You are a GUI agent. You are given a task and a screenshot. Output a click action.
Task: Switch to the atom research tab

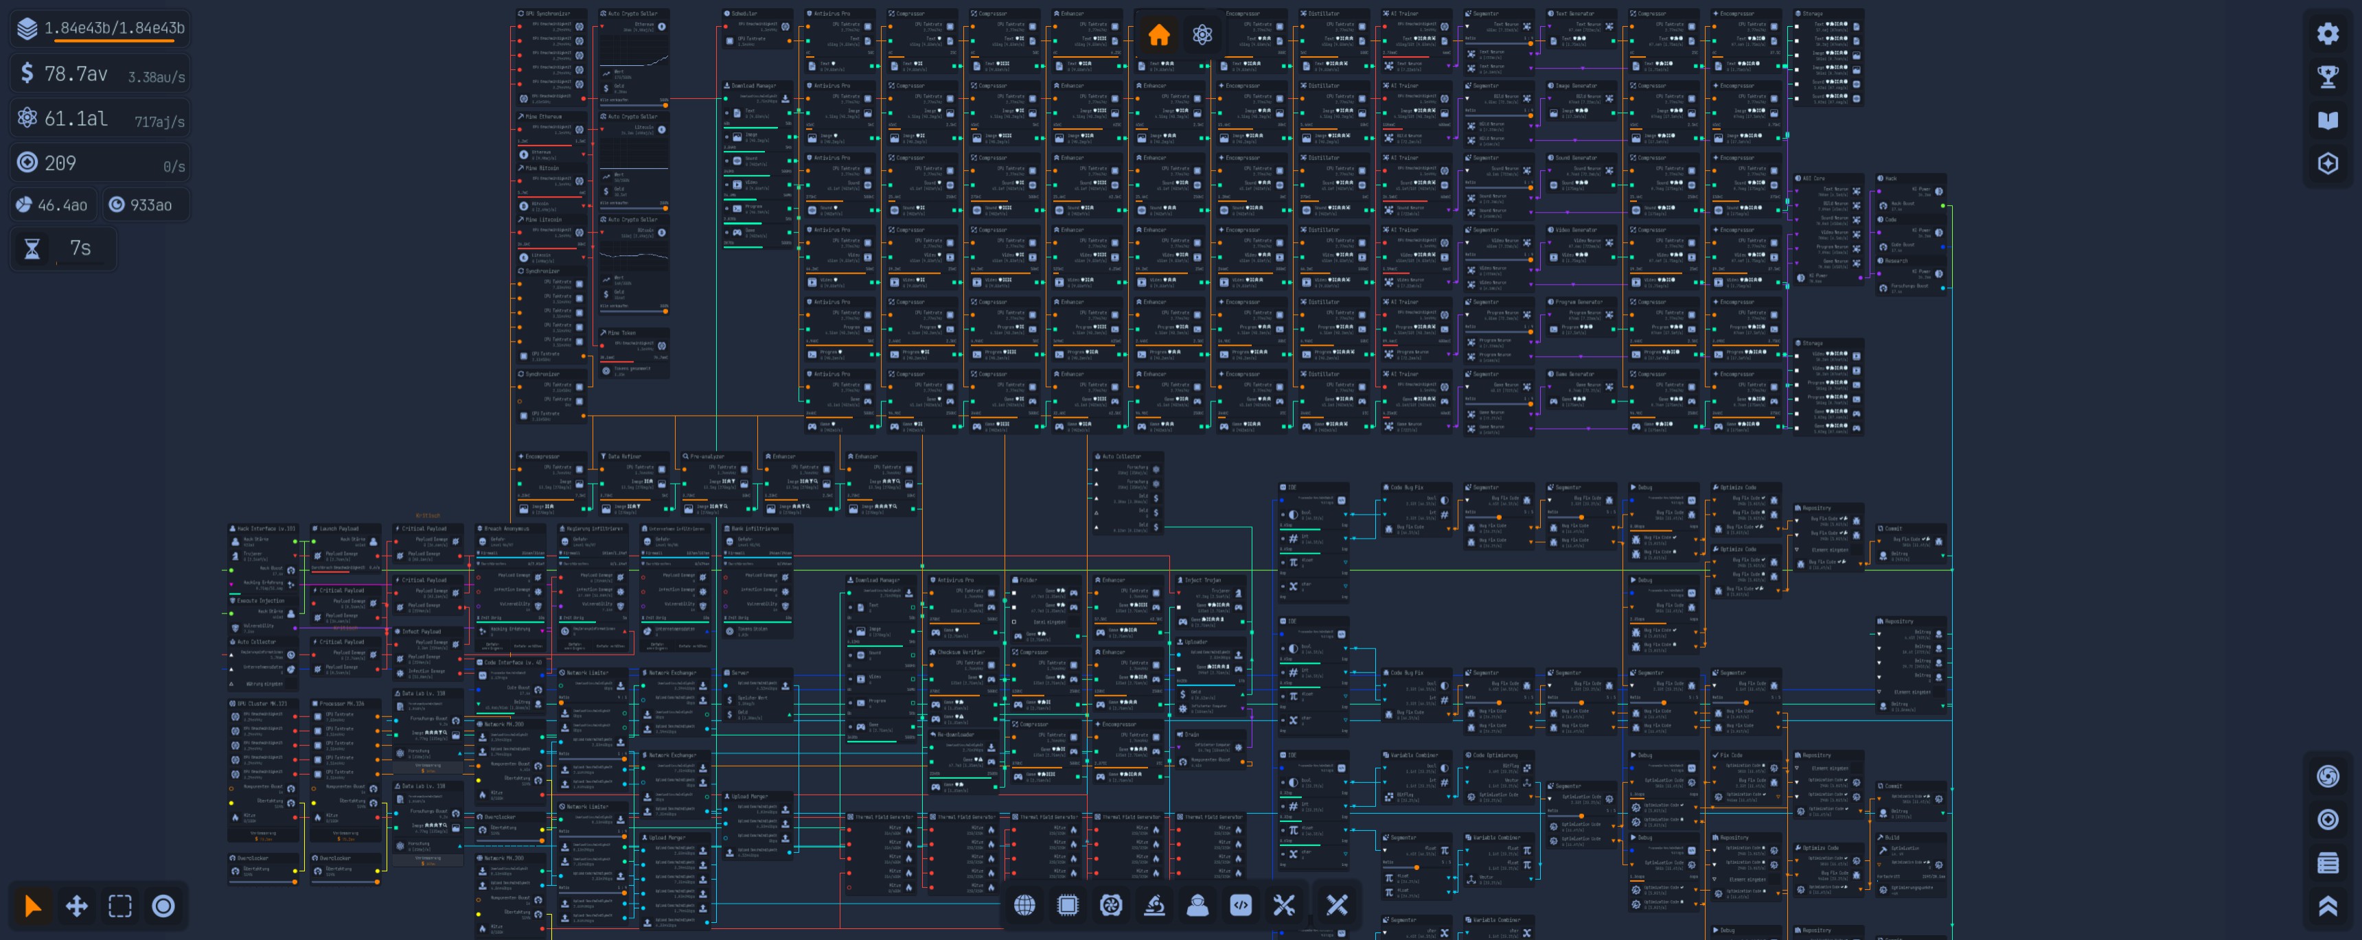[1202, 35]
